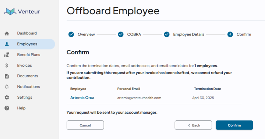The image size is (265, 139).
Task: Go back with the Back button
Action: (193, 125)
